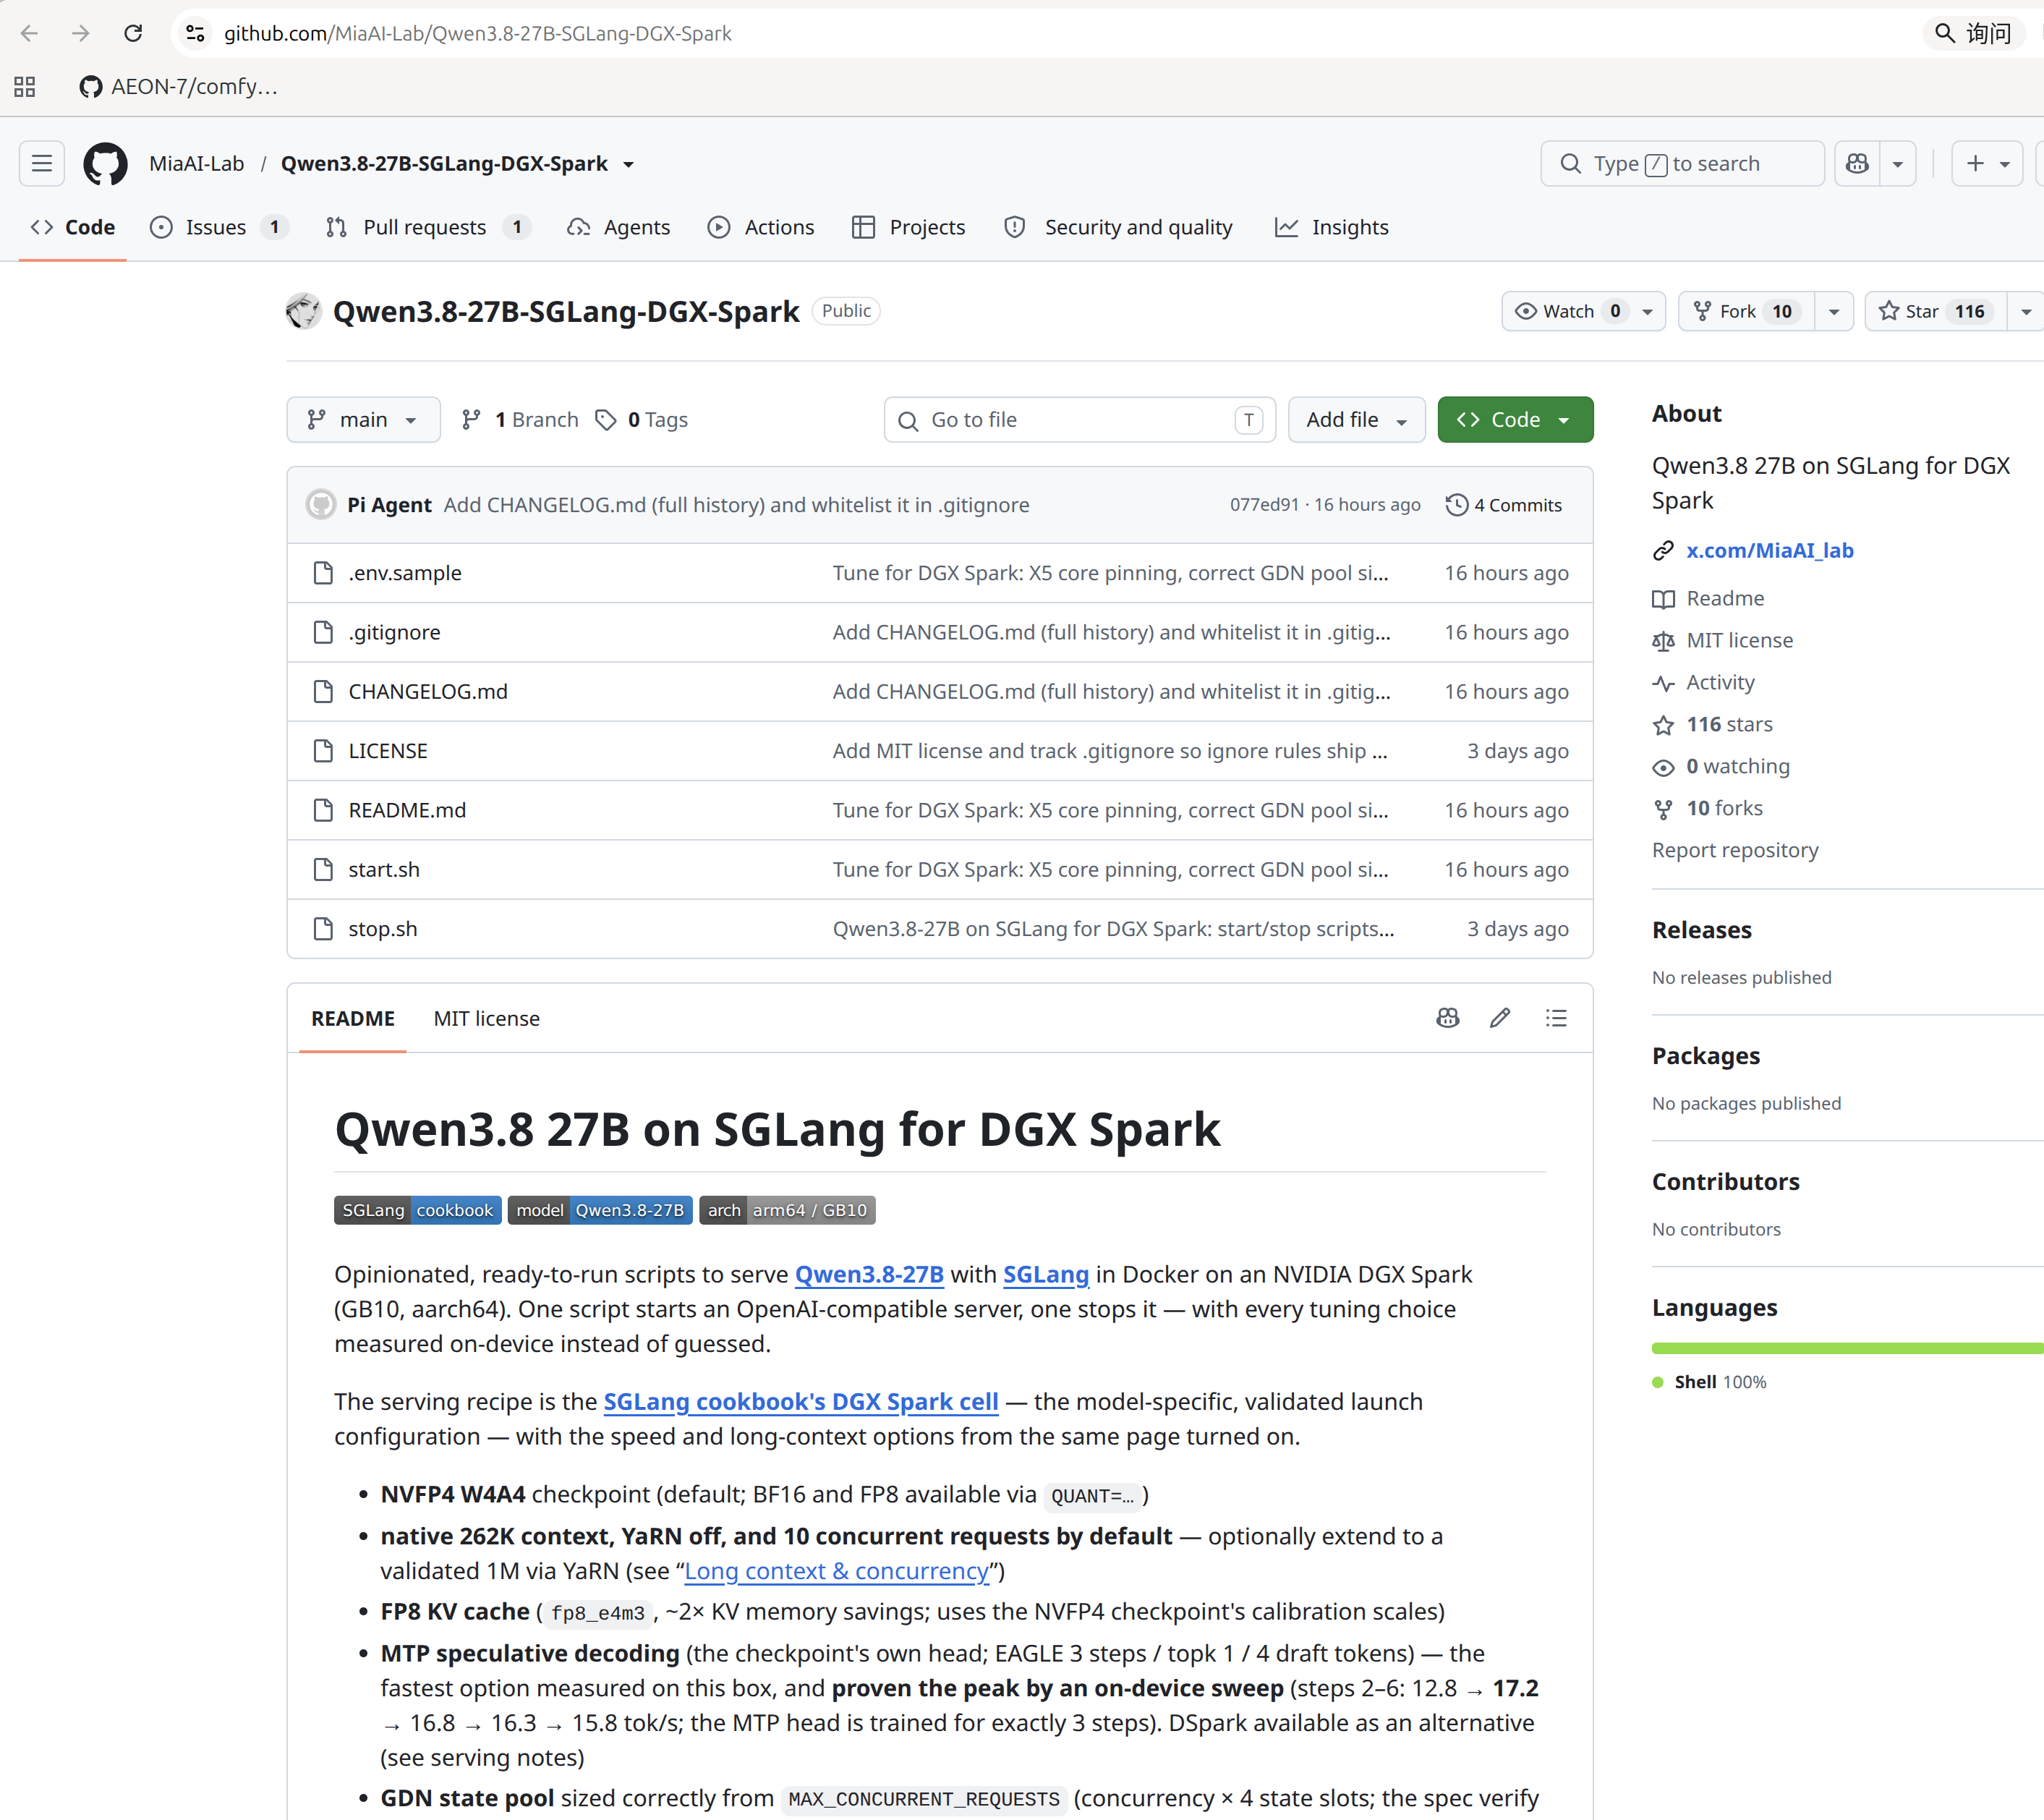The height and width of the screenshot is (1820, 2044).
Task: View the Insights tab
Action: point(1331,227)
